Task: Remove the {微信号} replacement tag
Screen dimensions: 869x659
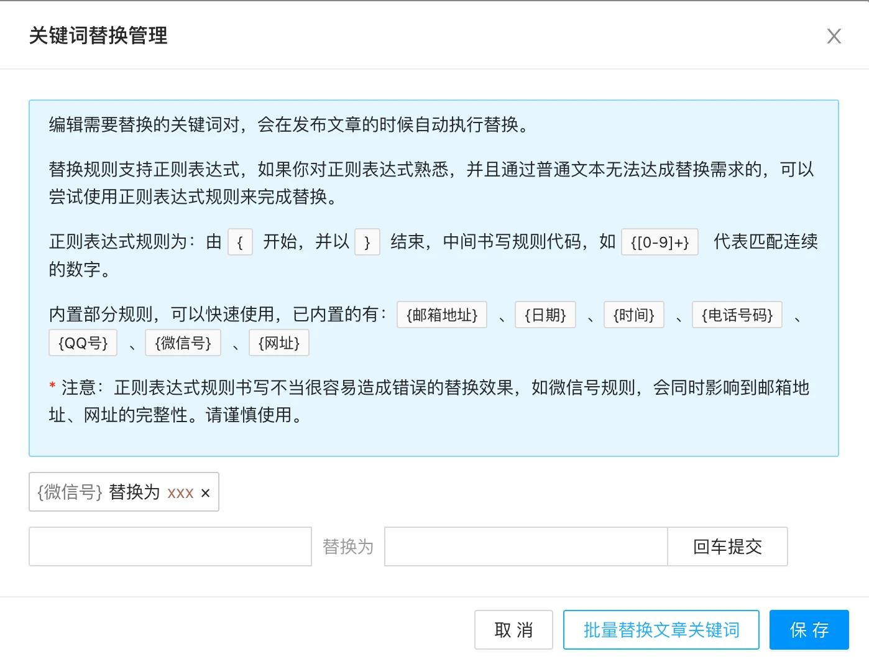Action: [206, 493]
